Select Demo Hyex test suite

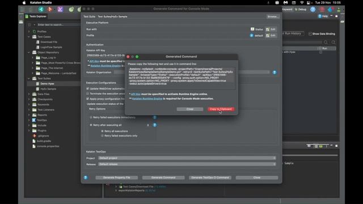(47, 84)
